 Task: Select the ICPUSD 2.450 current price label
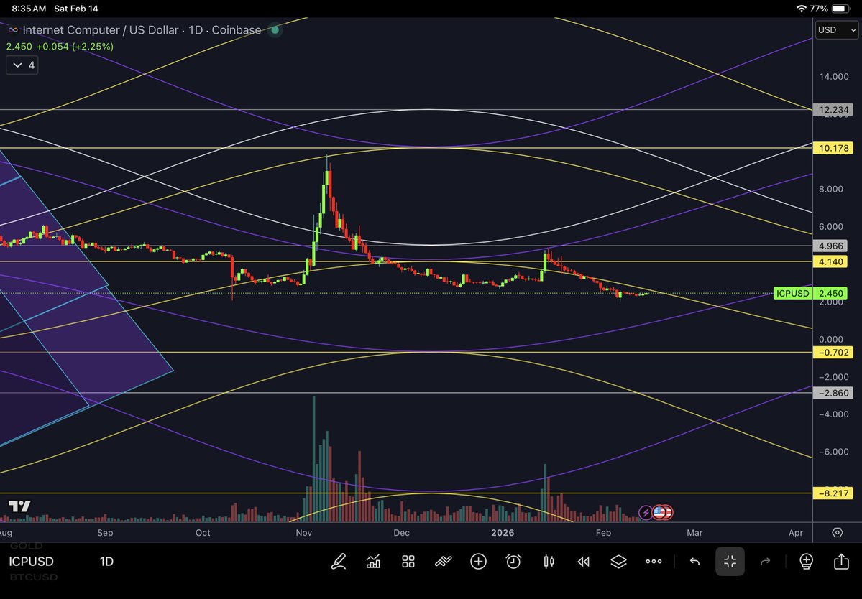[x=810, y=293]
